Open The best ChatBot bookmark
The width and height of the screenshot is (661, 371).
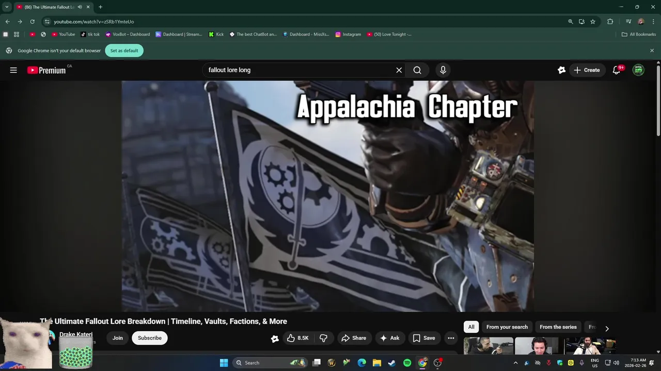click(253, 35)
